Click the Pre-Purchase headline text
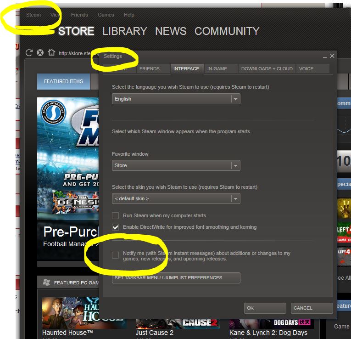The width and height of the screenshot is (351, 339). click(71, 232)
